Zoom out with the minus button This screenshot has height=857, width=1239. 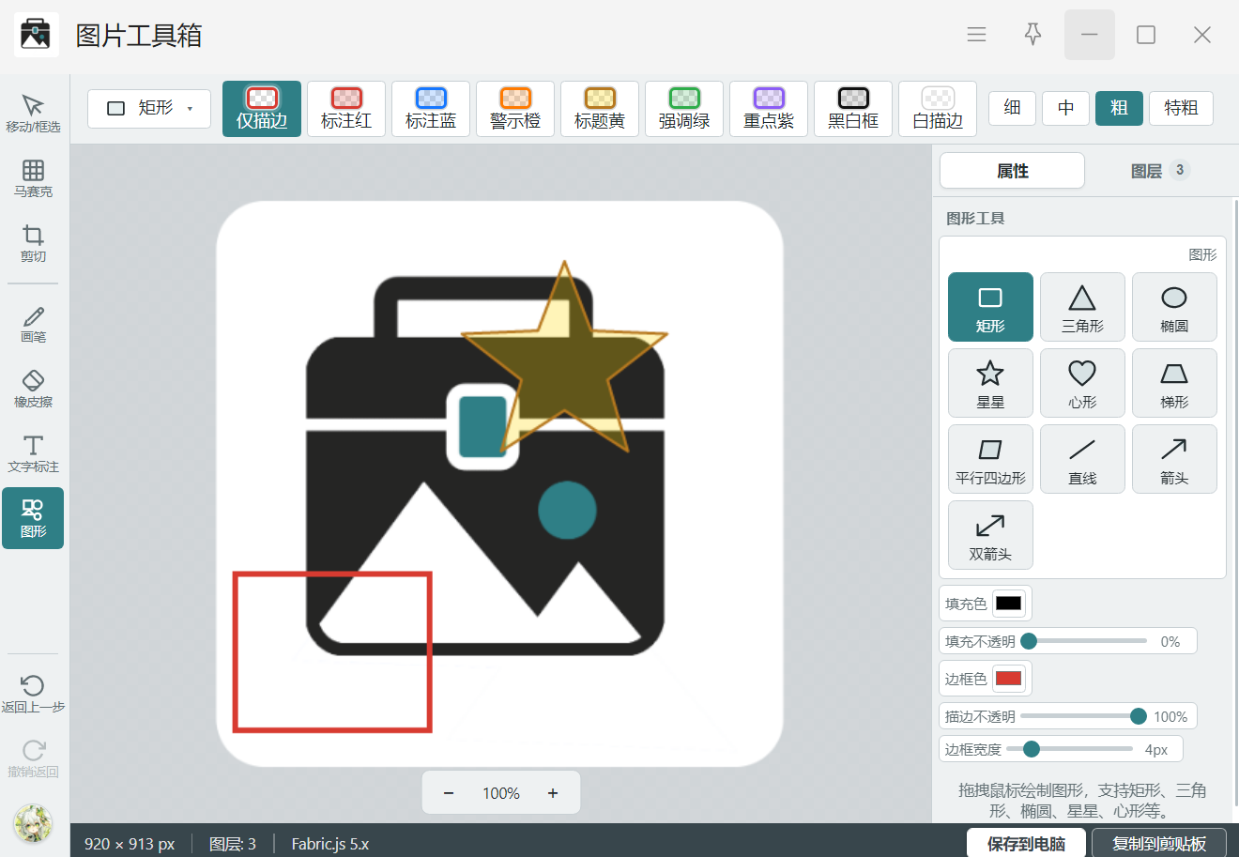pyautogui.click(x=449, y=793)
